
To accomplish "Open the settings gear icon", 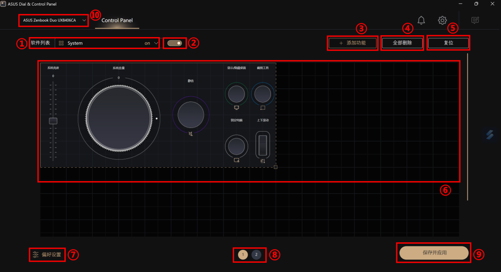I will [442, 20].
